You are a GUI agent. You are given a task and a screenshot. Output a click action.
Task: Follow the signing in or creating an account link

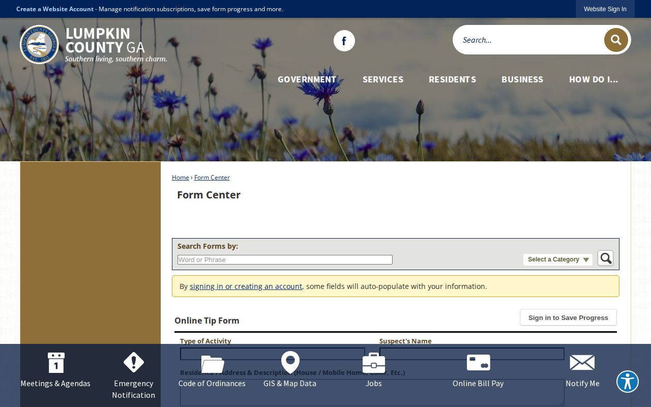(246, 286)
